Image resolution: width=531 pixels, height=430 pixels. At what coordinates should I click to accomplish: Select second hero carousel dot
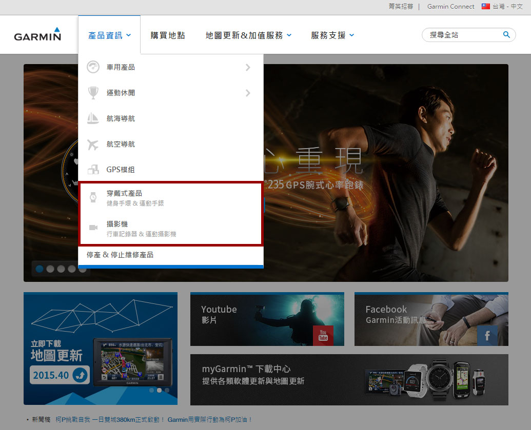50,269
